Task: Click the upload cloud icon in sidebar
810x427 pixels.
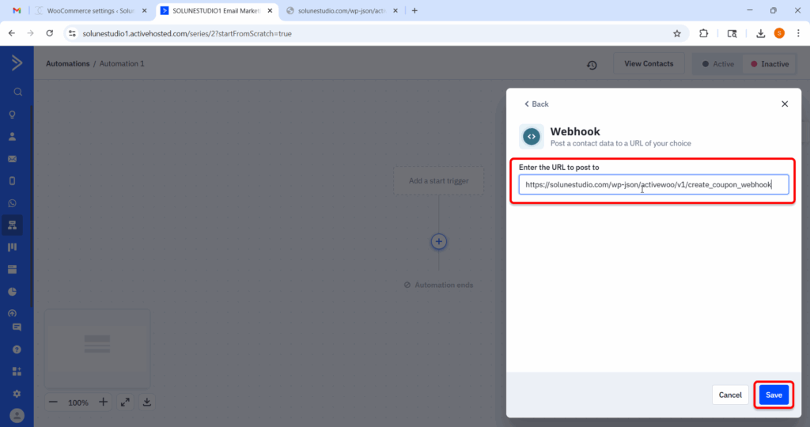Action: point(13,313)
